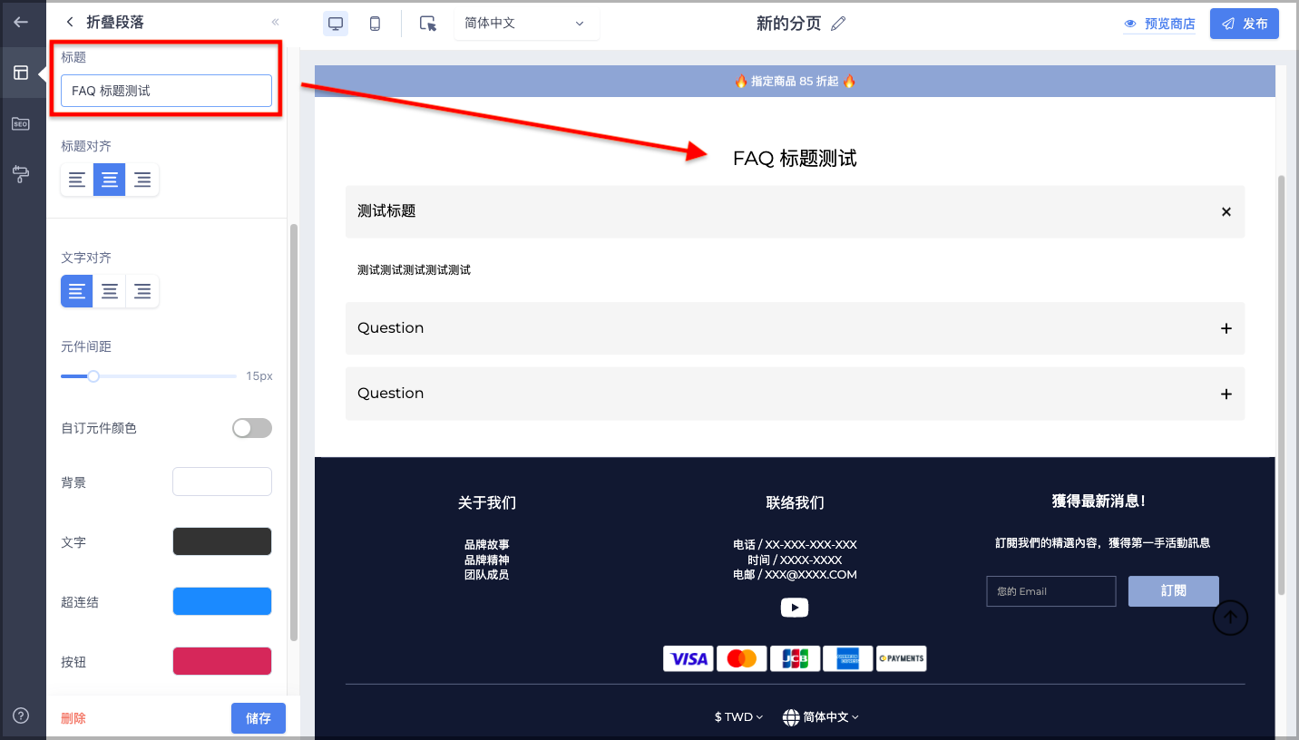Collapse the 测试标题 accordion with X
The image size is (1299, 740).
pyautogui.click(x=1226, y=211)
